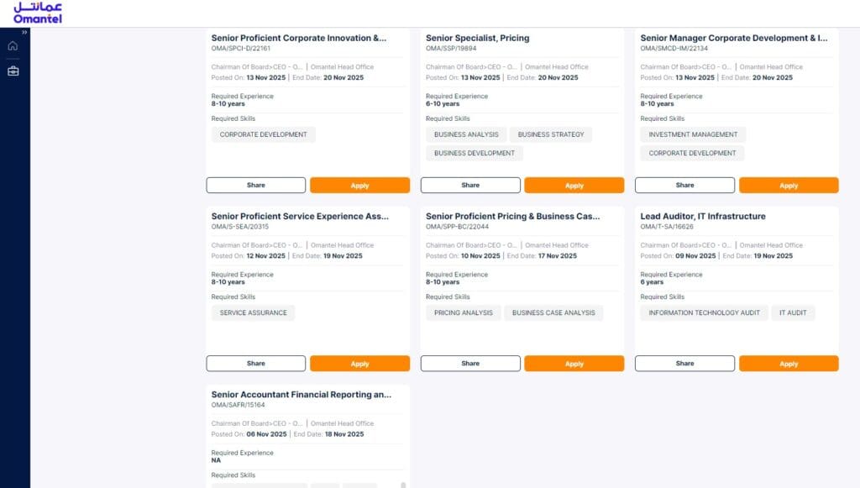This screenshot has height=488, width=860.
Task: Click the IT AUDIT skill tag
Action: pyautogui.click(x=792, y=312)
